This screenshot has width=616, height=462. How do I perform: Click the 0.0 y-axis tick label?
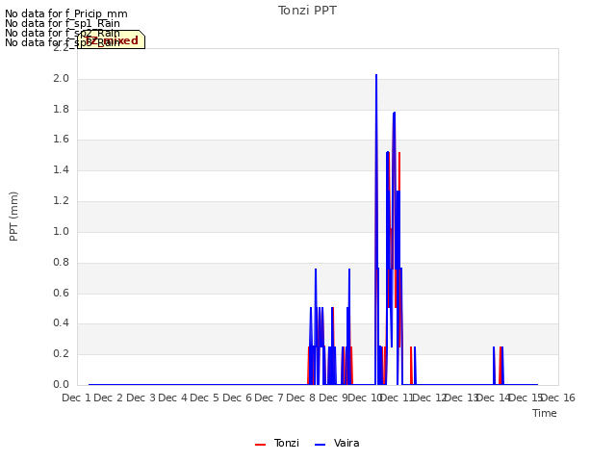click(61, 384)
